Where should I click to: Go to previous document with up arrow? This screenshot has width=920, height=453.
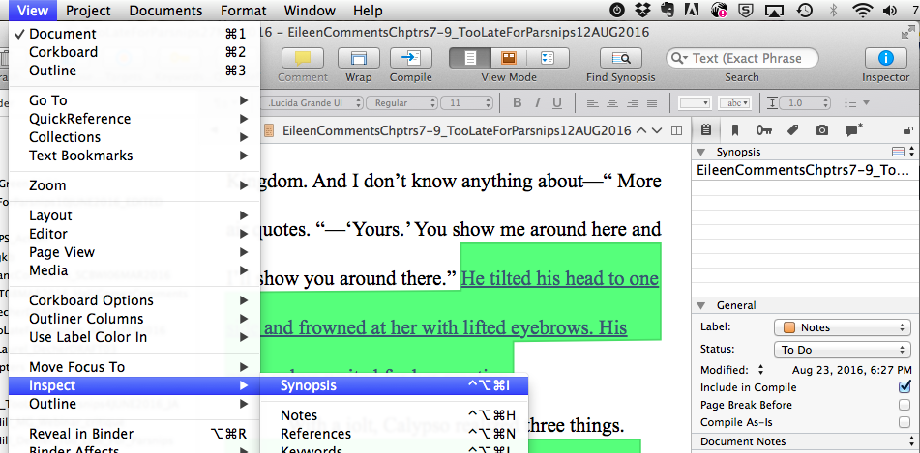(640, 130)
